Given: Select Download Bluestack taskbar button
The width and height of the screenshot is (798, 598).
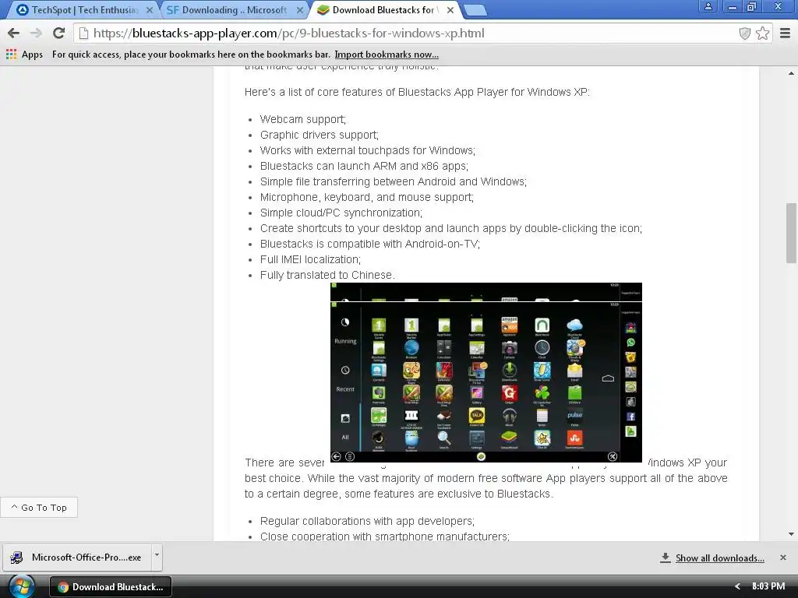Looking at the screenshot, I should point(111,587).
